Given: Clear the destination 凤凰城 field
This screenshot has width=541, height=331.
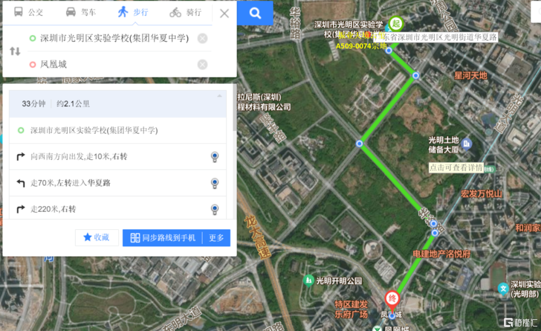Looking at the screenshot, I should pyautogui.click(x=202, y=65).
